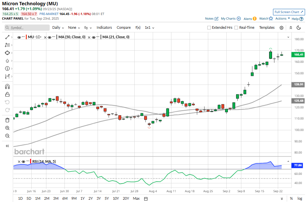Add to Watch star icon
Screen dimensions: 308x202
tap(271, 18)
